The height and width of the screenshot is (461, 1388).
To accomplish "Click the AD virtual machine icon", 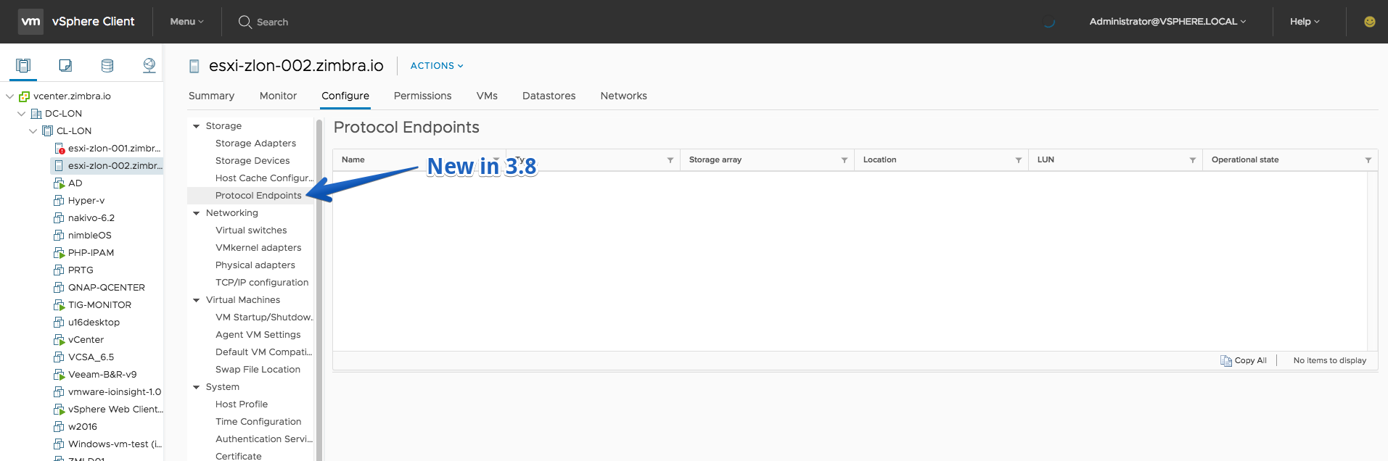I will 59,183.
